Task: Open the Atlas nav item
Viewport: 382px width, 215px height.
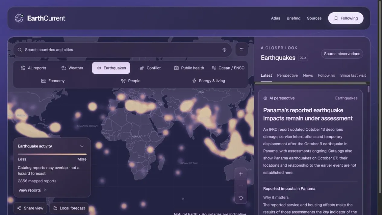Action: coord(275,18)
